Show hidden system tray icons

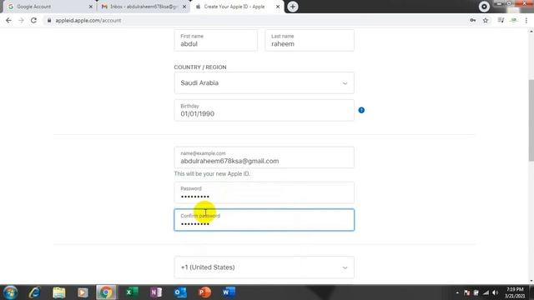click(x=457, y=292)
